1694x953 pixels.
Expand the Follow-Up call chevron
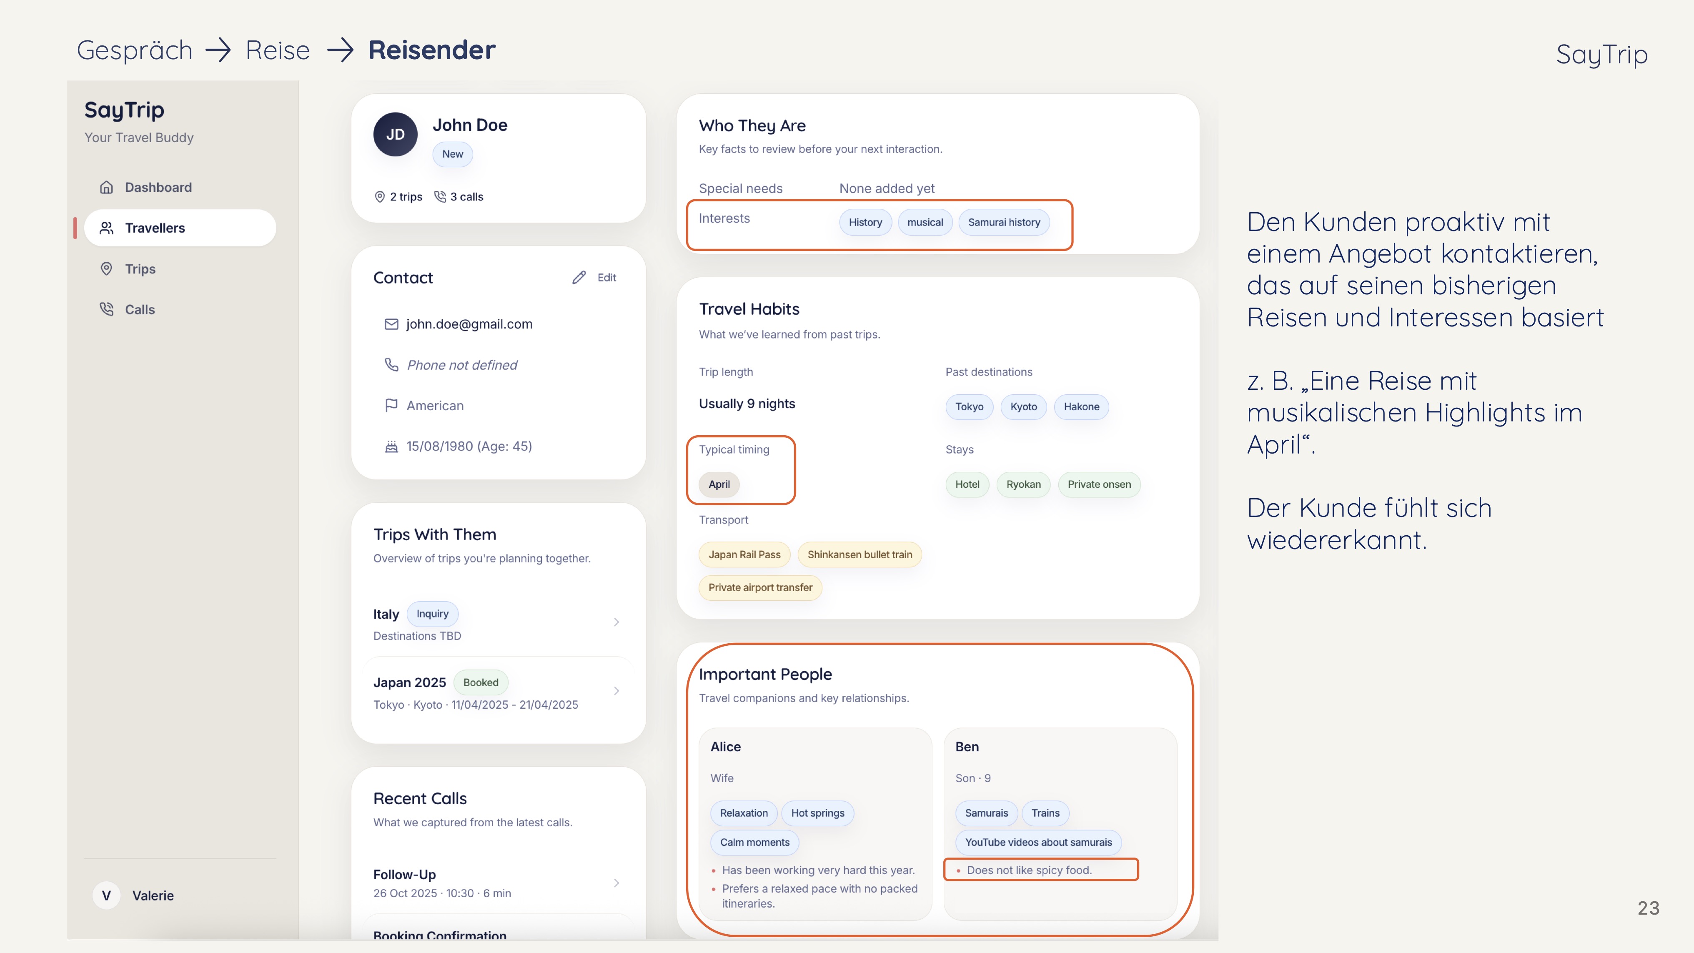[616, 883]
